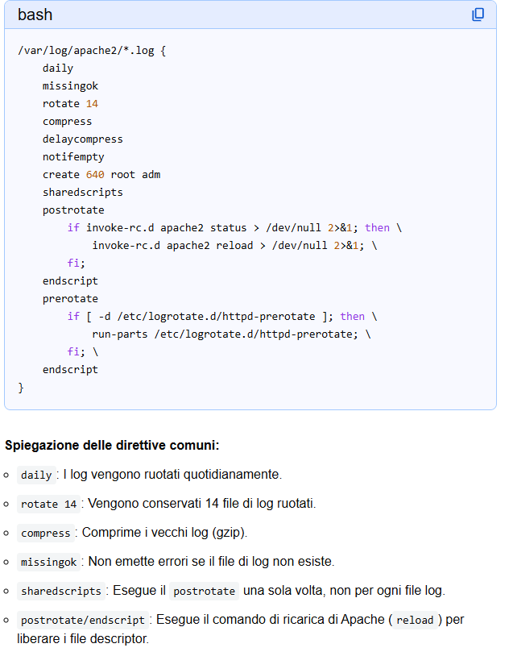Click the 'daily' inline code chip

36,475
